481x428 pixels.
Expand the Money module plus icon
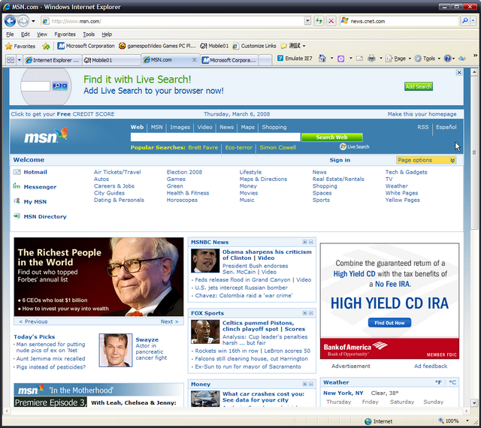(x=305, y=384)
